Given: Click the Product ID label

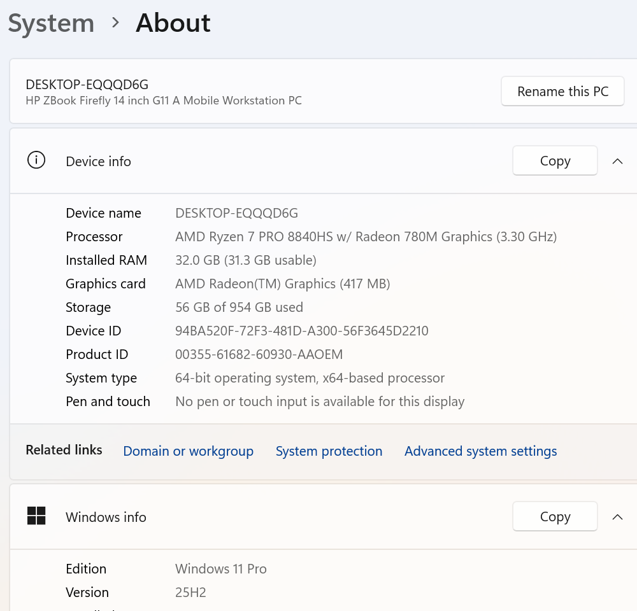Looking at the screenshot, I should (x=97, y=354).
